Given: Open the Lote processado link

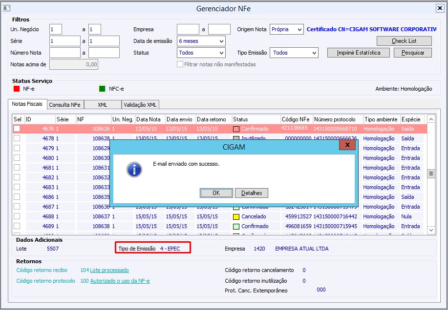Looking at the screenshot, I should tap(109, 270).
